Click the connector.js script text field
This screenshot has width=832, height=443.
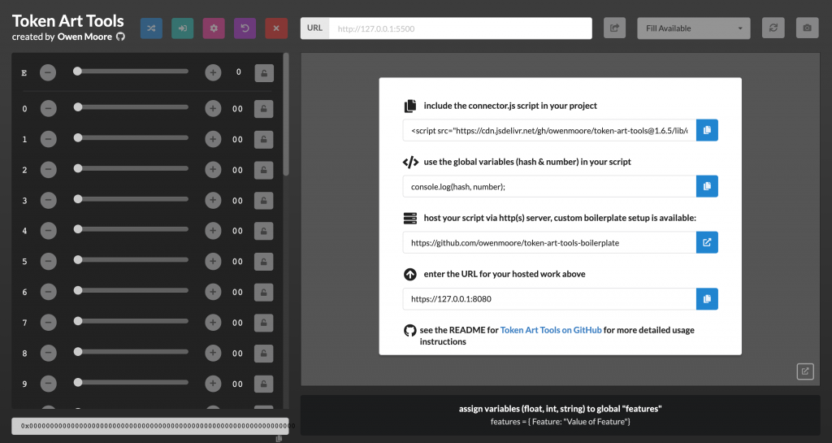point(549,130)
